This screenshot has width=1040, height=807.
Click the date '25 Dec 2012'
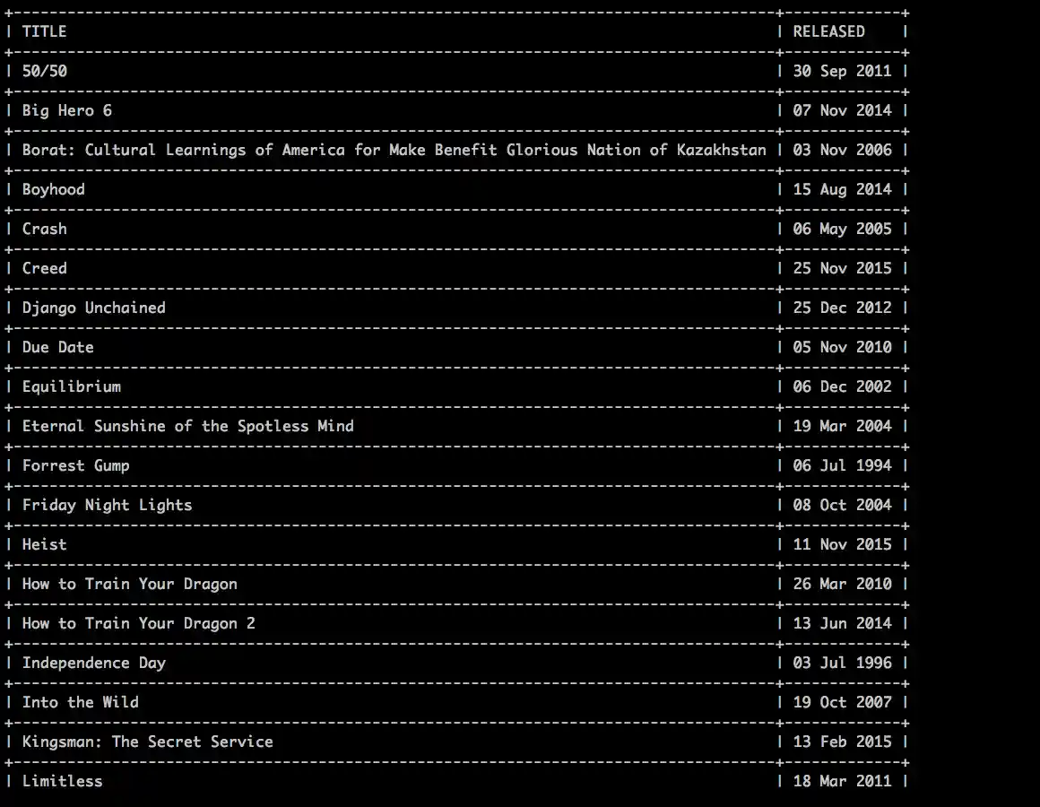pyautogui.click(x=843, y=308)
